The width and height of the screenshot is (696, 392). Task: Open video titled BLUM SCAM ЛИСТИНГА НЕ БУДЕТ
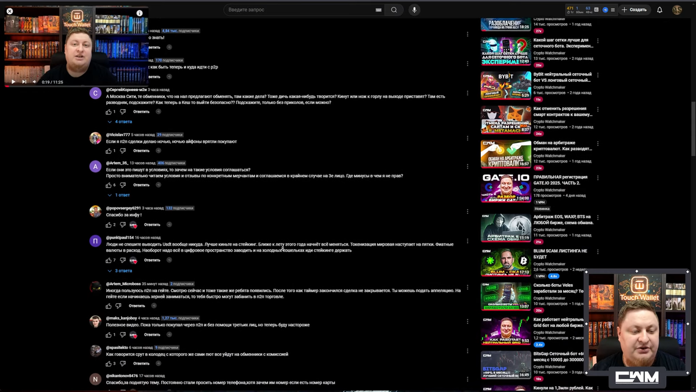[x=561, y=254]
